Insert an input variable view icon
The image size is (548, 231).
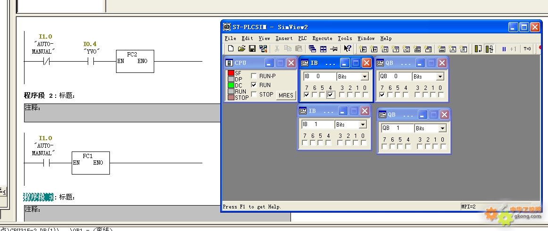[363, 49]
